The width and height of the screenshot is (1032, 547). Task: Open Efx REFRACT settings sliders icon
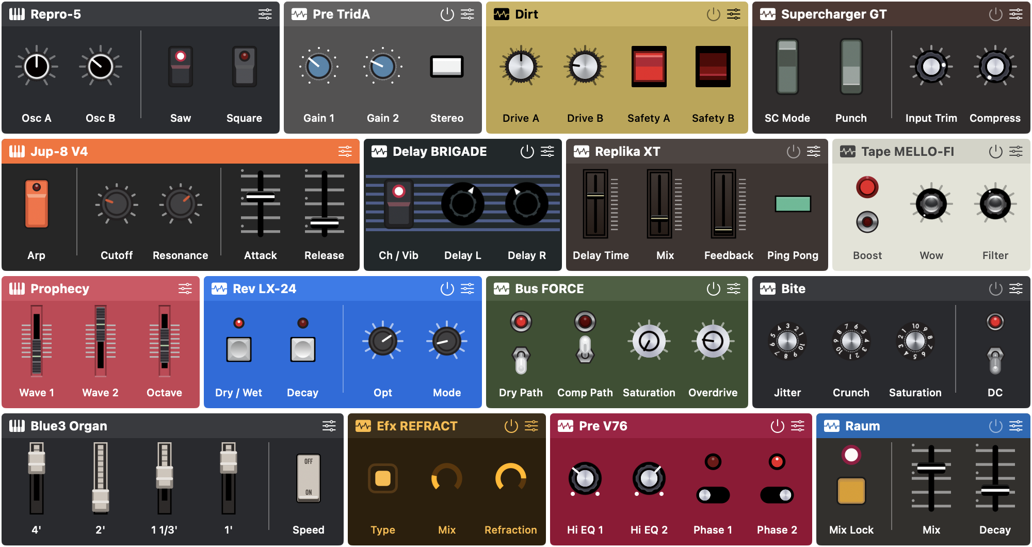[531, 426]
